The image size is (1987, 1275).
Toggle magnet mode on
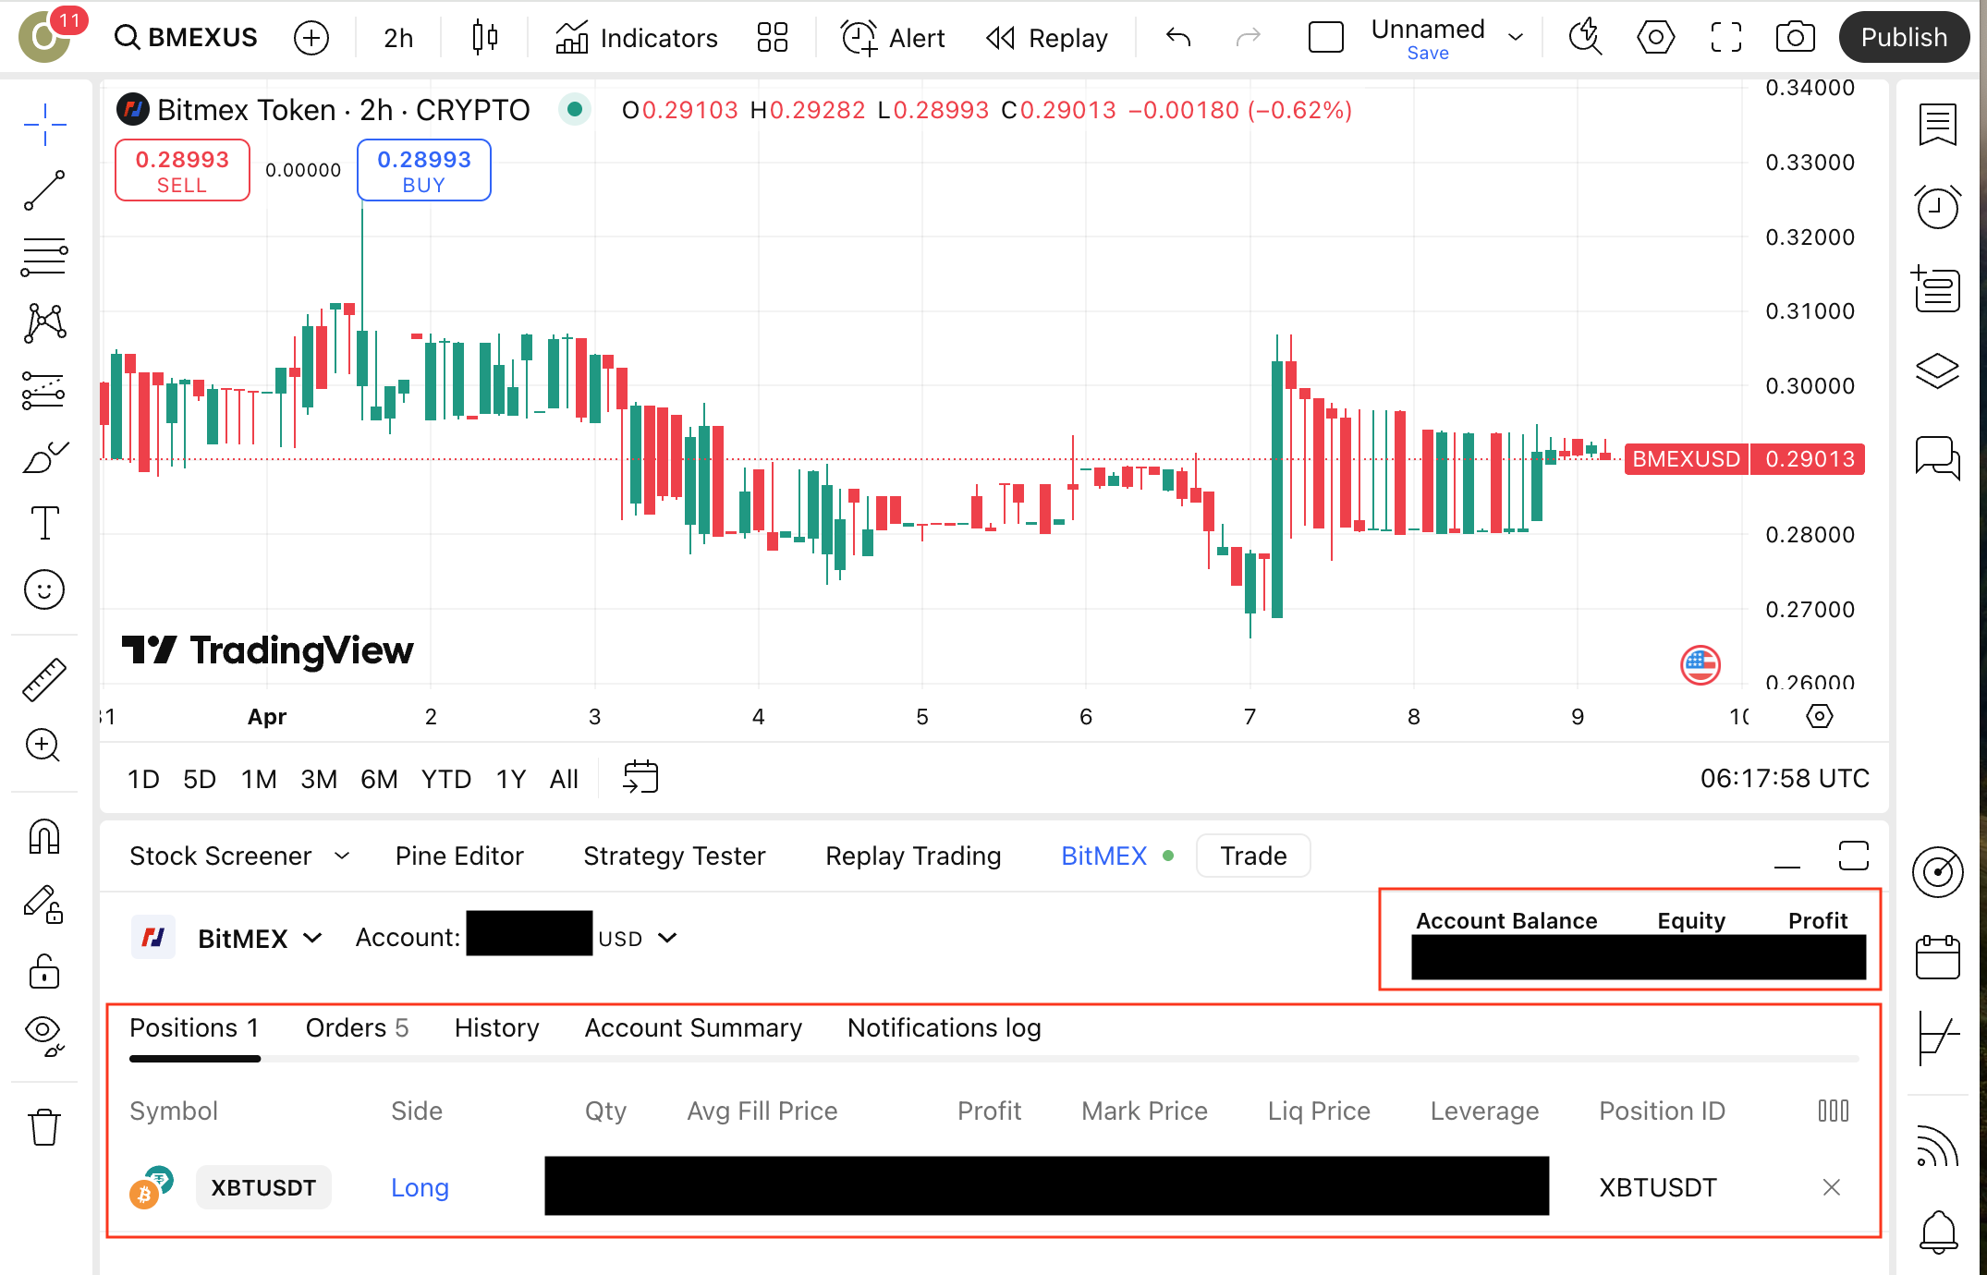point(44,837)
